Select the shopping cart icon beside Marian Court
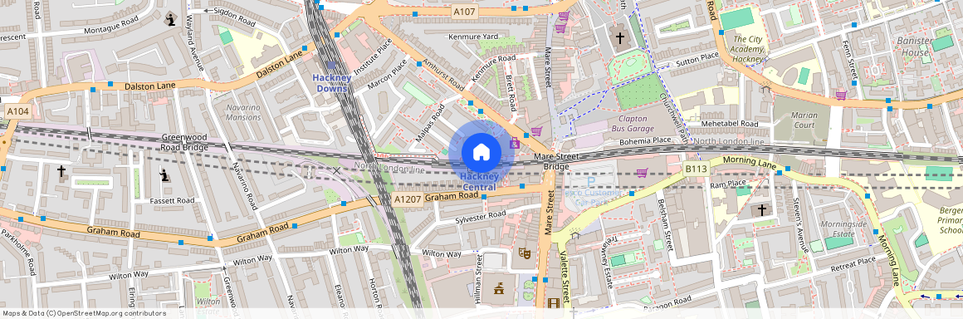This screenshot has width=963, height=319. 841,96
